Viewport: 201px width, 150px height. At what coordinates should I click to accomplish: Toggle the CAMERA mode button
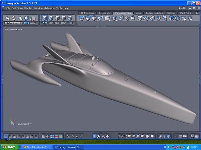coord(33,23)
